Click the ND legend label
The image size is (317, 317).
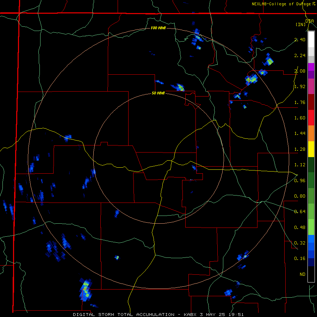[303, 274]
